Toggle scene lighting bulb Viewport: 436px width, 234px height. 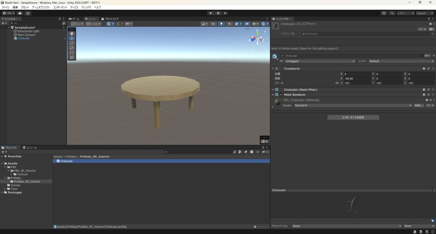[221, 24]
